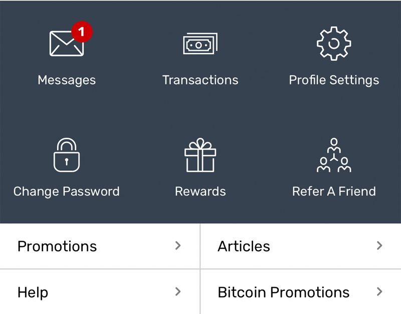The height and width of the screenshot is (314, 401).
Task: Click the Refer A Friend label
Action: tap(334, 191)
